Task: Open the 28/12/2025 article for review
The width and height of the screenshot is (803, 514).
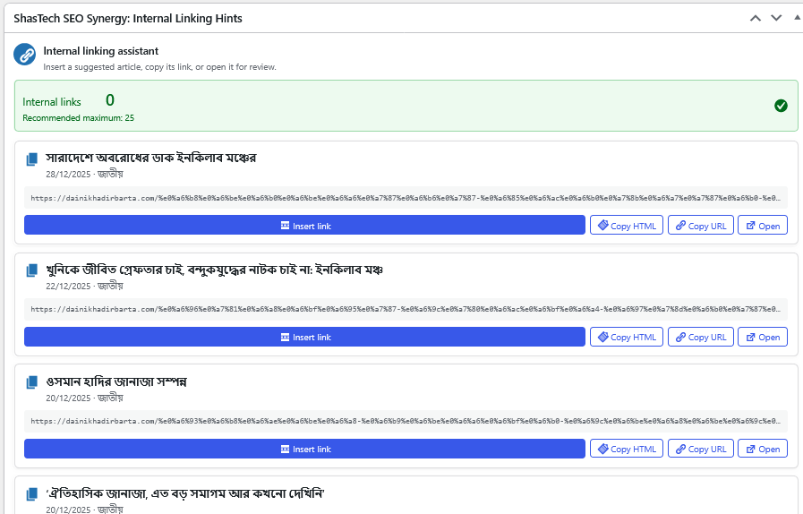Action: 763,226
